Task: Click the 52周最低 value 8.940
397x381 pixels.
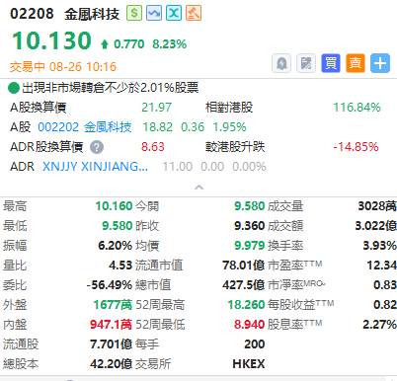Action: pyautogui.click(x=250, y=325)
